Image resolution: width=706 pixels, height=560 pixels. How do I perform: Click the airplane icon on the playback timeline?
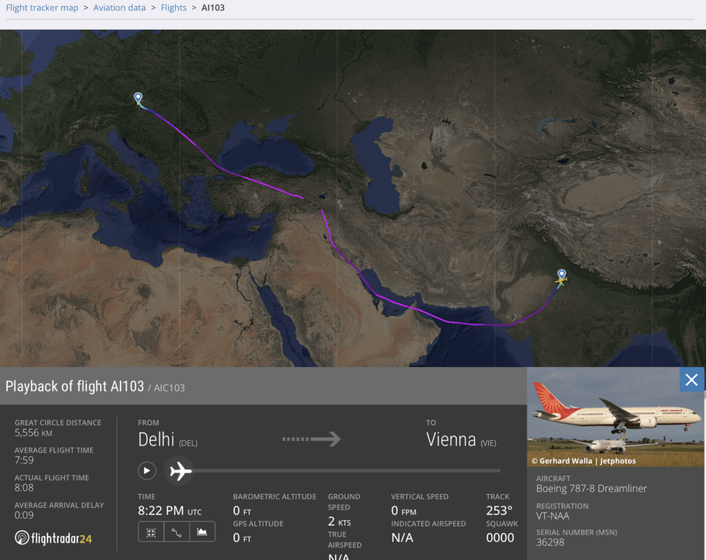point(179,471)
